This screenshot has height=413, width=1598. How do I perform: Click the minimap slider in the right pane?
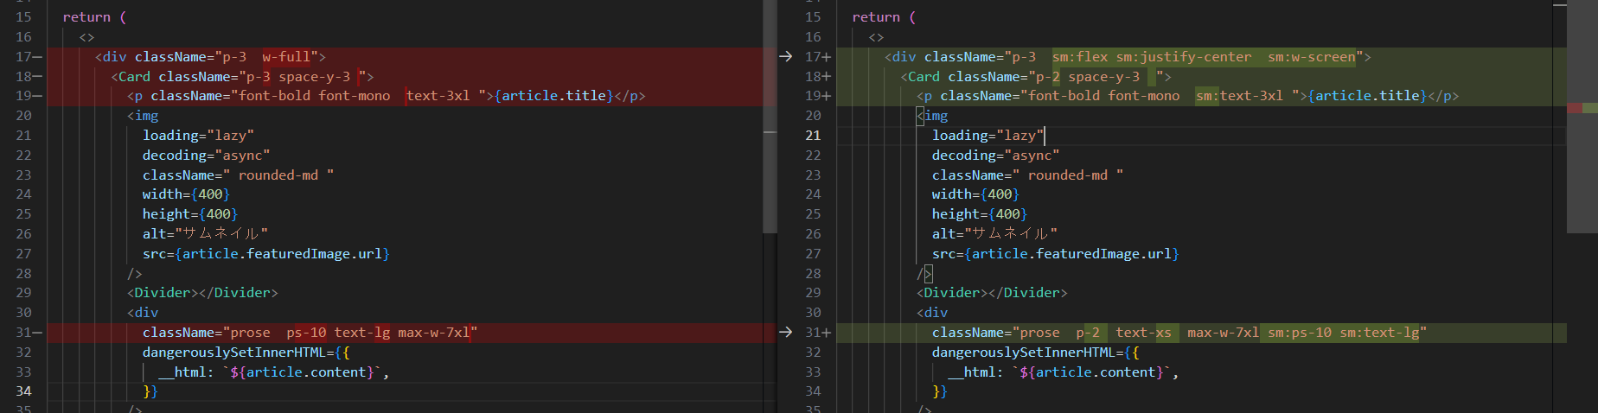coord(1582,117)
